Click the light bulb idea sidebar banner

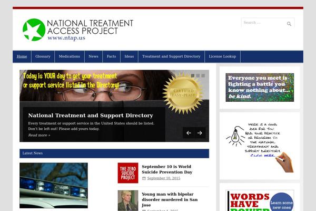tap(260, 147)
